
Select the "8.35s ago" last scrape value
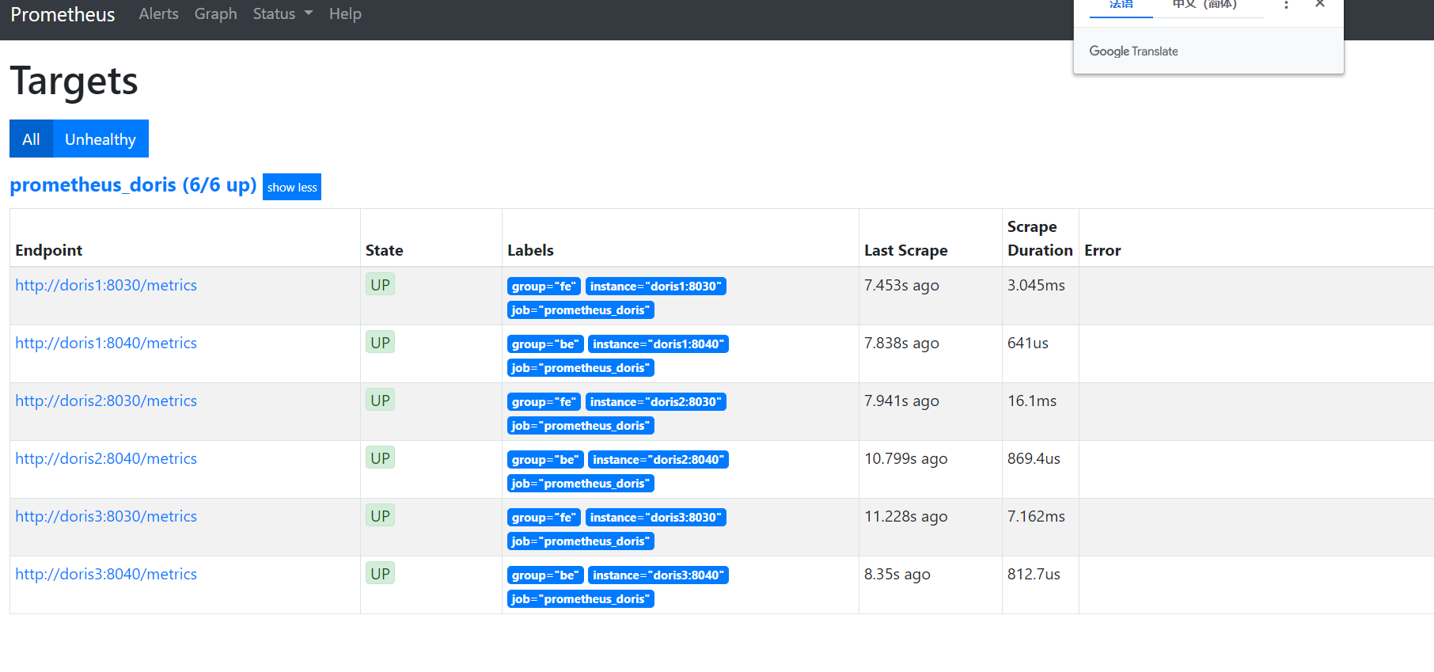pos(897,574)
